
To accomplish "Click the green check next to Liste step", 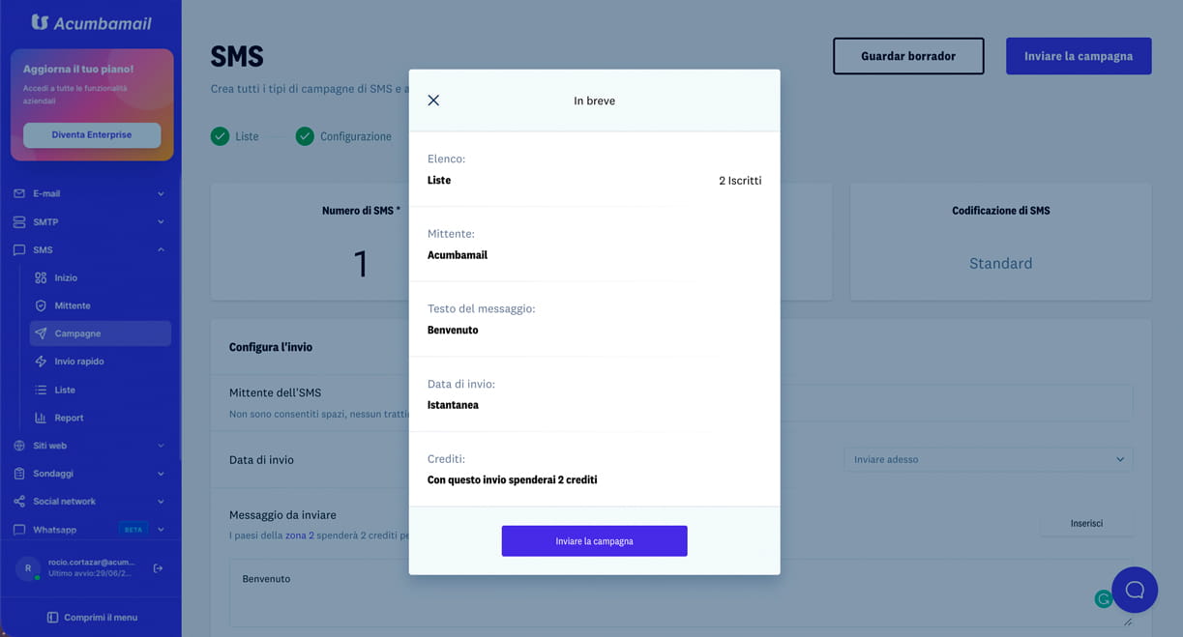I will click(x=220, y=136).
